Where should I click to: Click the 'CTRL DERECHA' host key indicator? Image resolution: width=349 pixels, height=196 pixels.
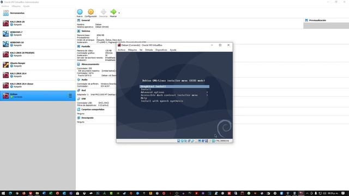click(x=222, y=141)
